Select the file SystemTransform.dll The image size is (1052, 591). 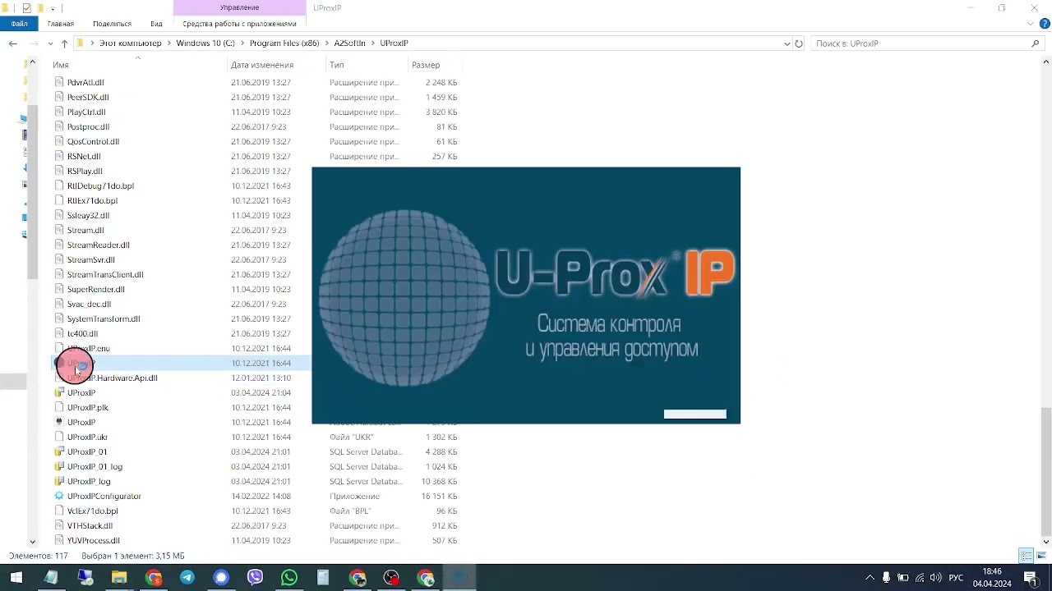(104, 318)
